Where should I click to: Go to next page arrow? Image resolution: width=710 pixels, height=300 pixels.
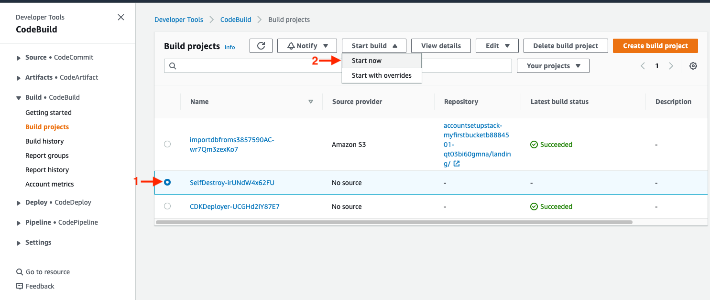671,66
